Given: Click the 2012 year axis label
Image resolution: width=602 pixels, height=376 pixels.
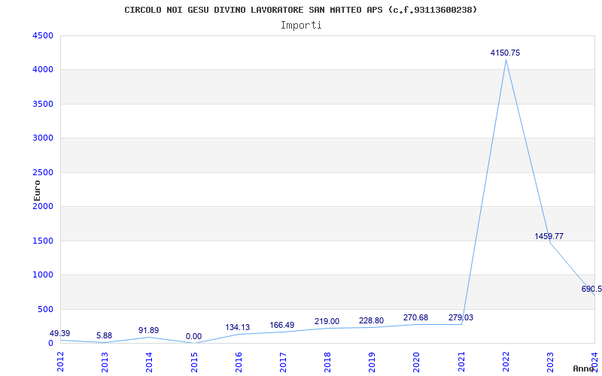Looking at the screenshot, I should point(60,362).
